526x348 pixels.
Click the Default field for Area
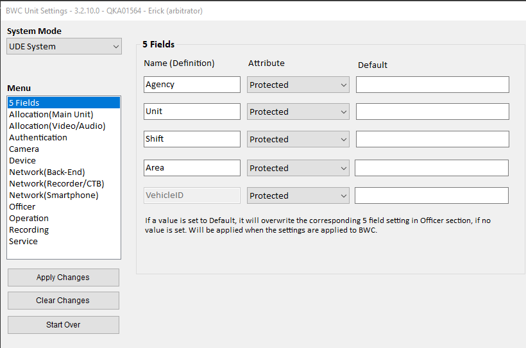[432, 168]
